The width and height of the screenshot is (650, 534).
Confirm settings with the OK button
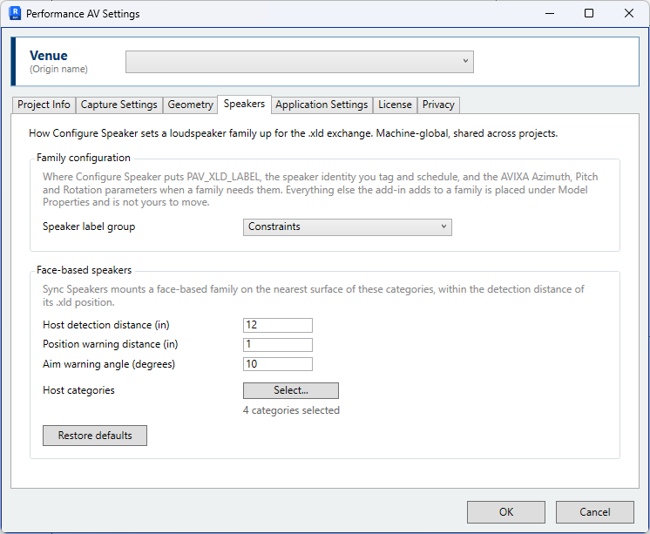(x=506, y=512)
